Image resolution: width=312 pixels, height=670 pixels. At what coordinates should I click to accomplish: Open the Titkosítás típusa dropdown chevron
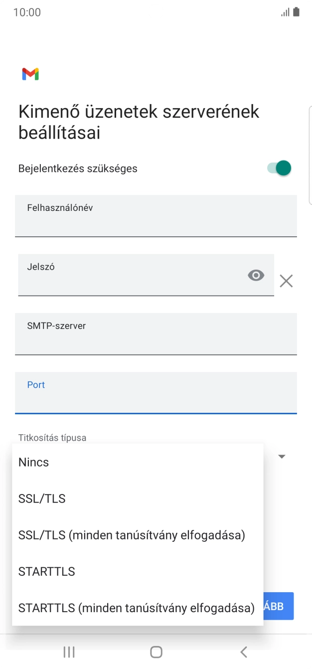[x=282, y=456]
